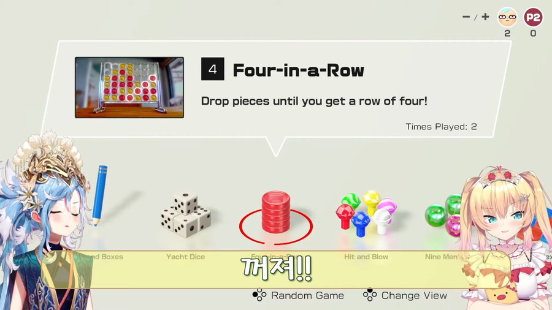Click the yellow Korean subtitle banner
552x310 pixels.
(277, 270)
